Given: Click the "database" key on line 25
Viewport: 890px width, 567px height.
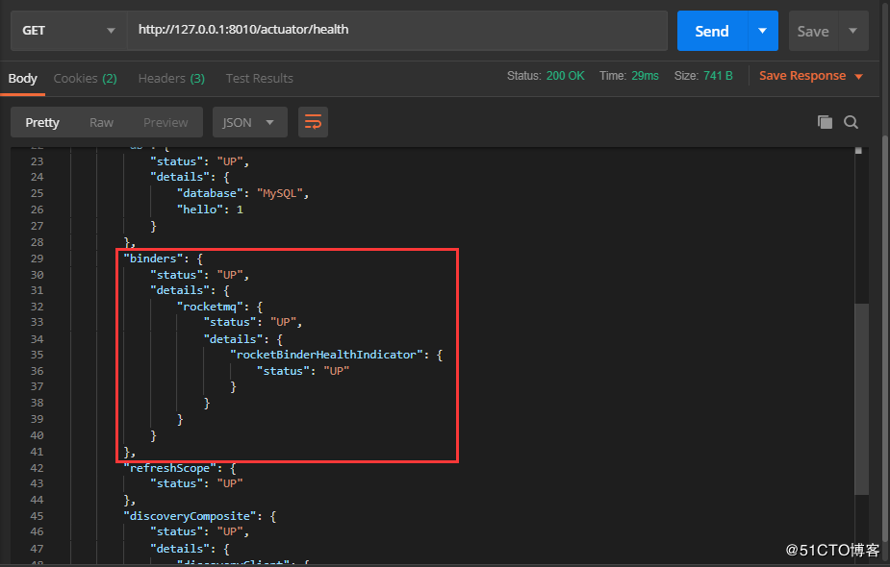Looking at the screenshot, I should [210, 193].
